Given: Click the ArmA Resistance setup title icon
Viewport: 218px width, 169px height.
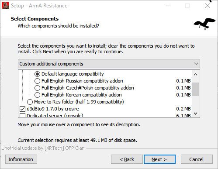Looking at the screenshot, I should pos(5,6).
